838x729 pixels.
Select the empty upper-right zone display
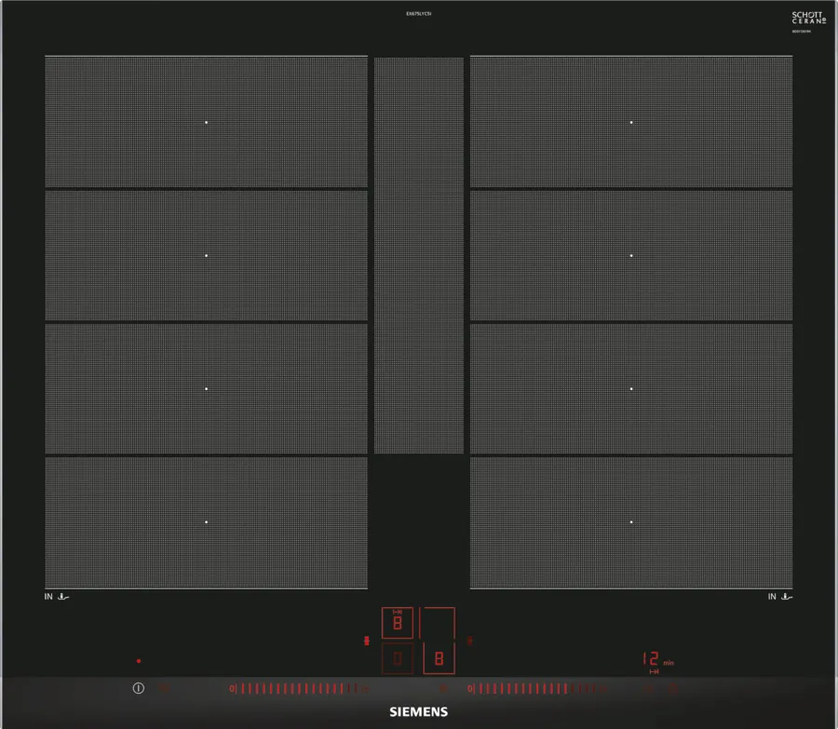click(438, 623)
